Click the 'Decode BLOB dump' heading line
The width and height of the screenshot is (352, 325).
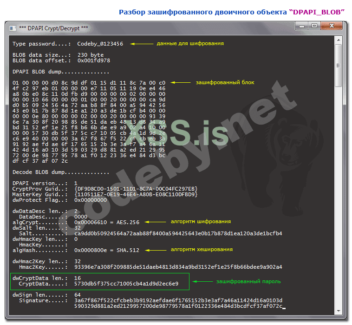tap(61, 172)
